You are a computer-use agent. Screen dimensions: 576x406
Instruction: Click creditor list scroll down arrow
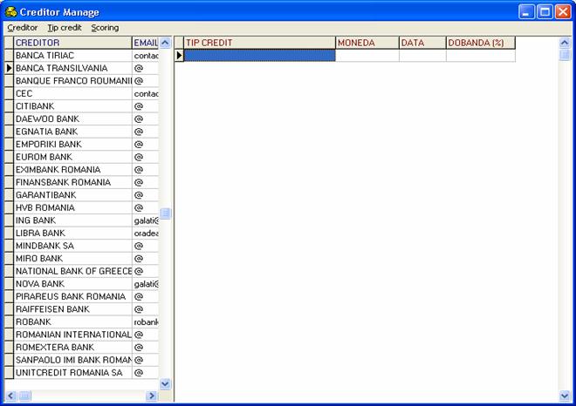click(x=165, y=384)
